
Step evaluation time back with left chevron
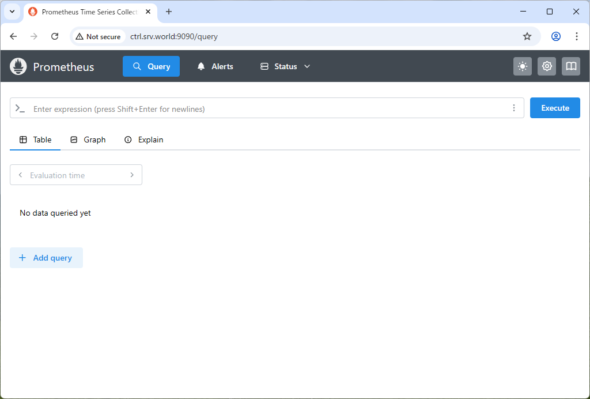click(x=20, y=175)
